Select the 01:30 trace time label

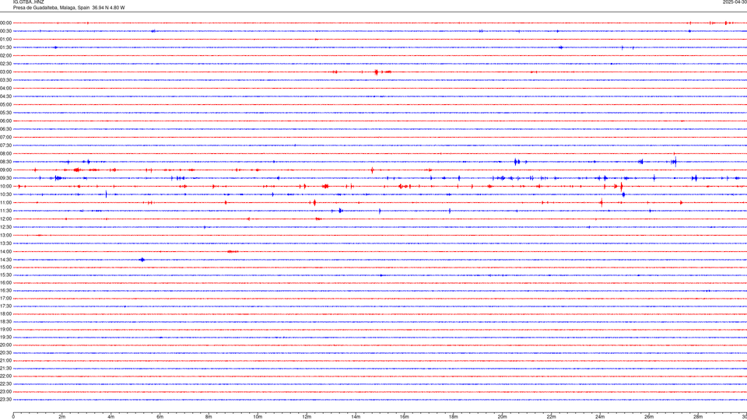(x=5, y=47)
